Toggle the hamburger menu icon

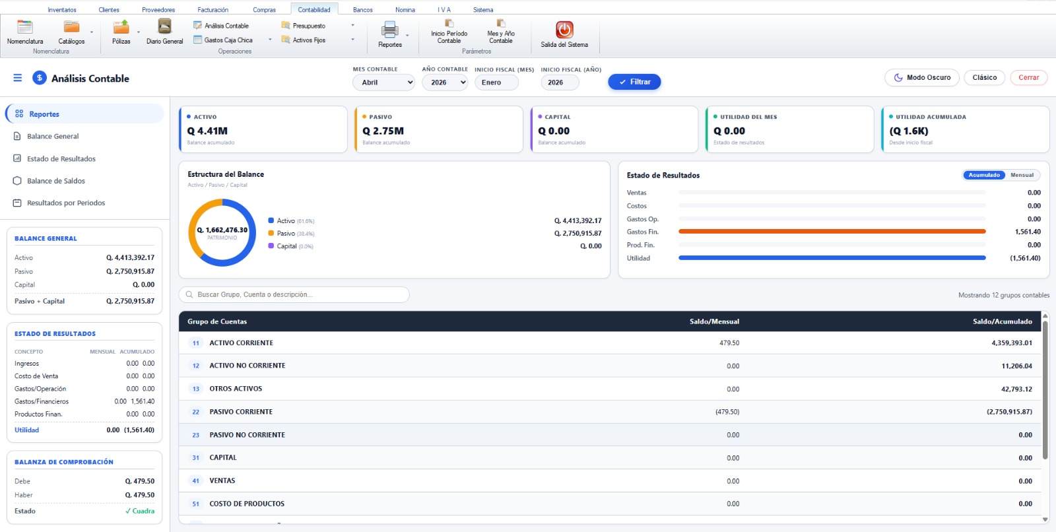(x=18, y=78)
